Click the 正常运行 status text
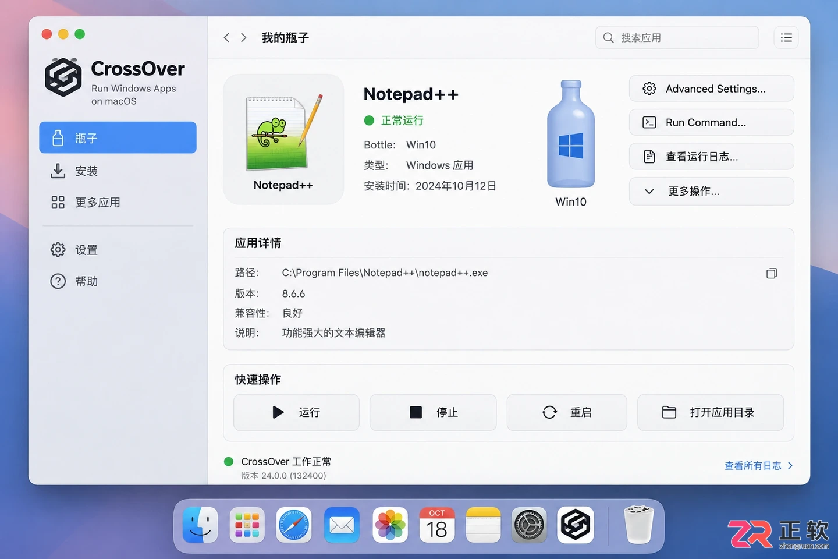This screenshot has width=838, height=559. tap(402, 121)
